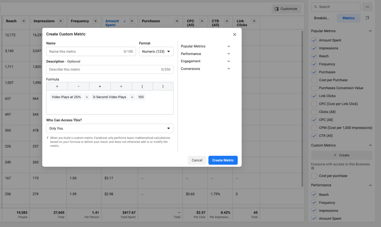Select the 3-Second Video Plays token

[109, 97]
